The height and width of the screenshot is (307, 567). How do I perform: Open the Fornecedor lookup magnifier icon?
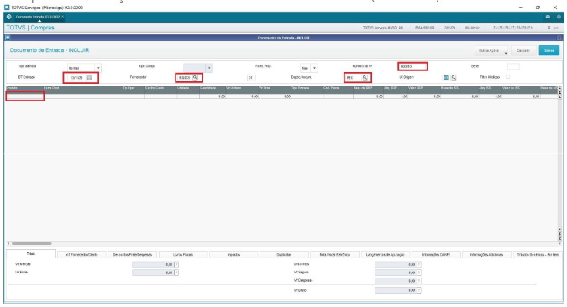(195, 78)
